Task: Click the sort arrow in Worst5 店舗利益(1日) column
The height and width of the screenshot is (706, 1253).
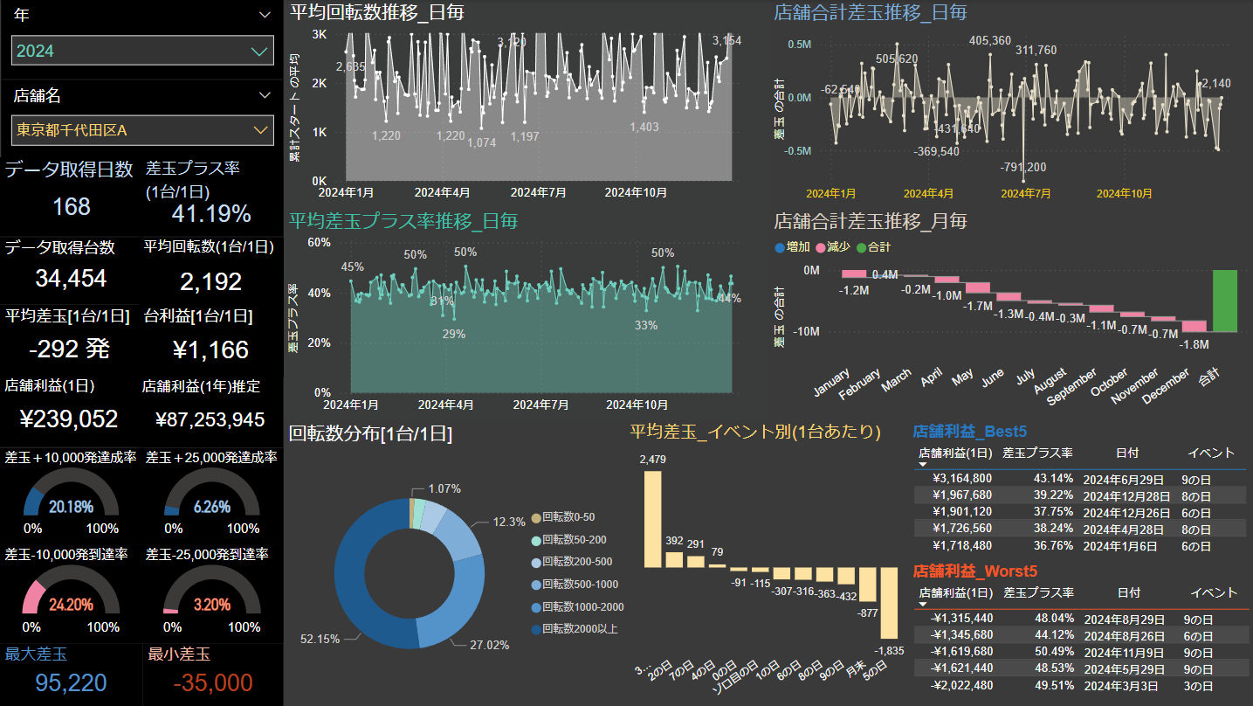Action: click(x=923, y=605)
